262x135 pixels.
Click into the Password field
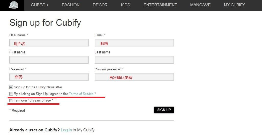49,77
